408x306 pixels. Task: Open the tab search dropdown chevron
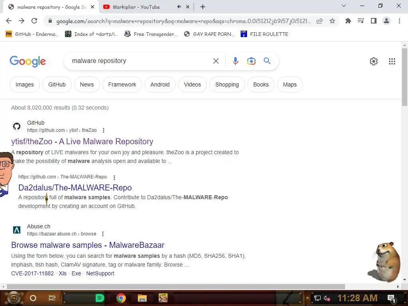[344, 6]
